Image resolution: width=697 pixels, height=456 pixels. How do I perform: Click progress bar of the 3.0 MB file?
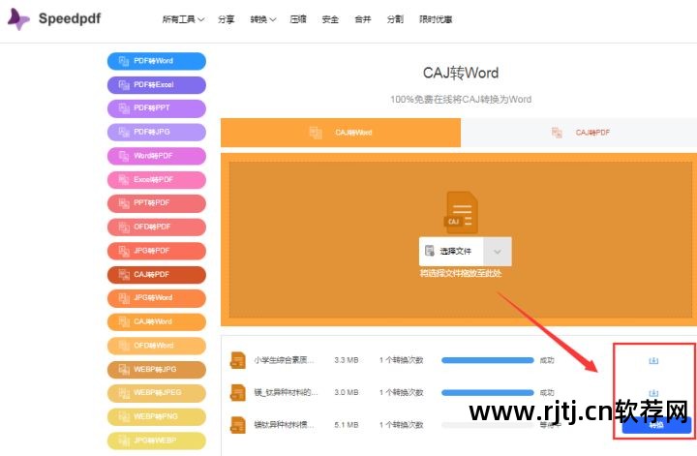click(x=488, y=392)
